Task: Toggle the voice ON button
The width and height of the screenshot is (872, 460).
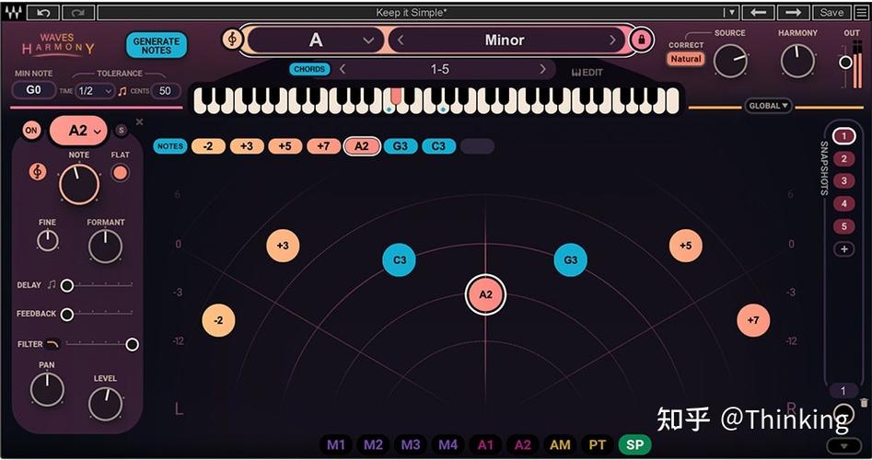Action: pos(31,131)
